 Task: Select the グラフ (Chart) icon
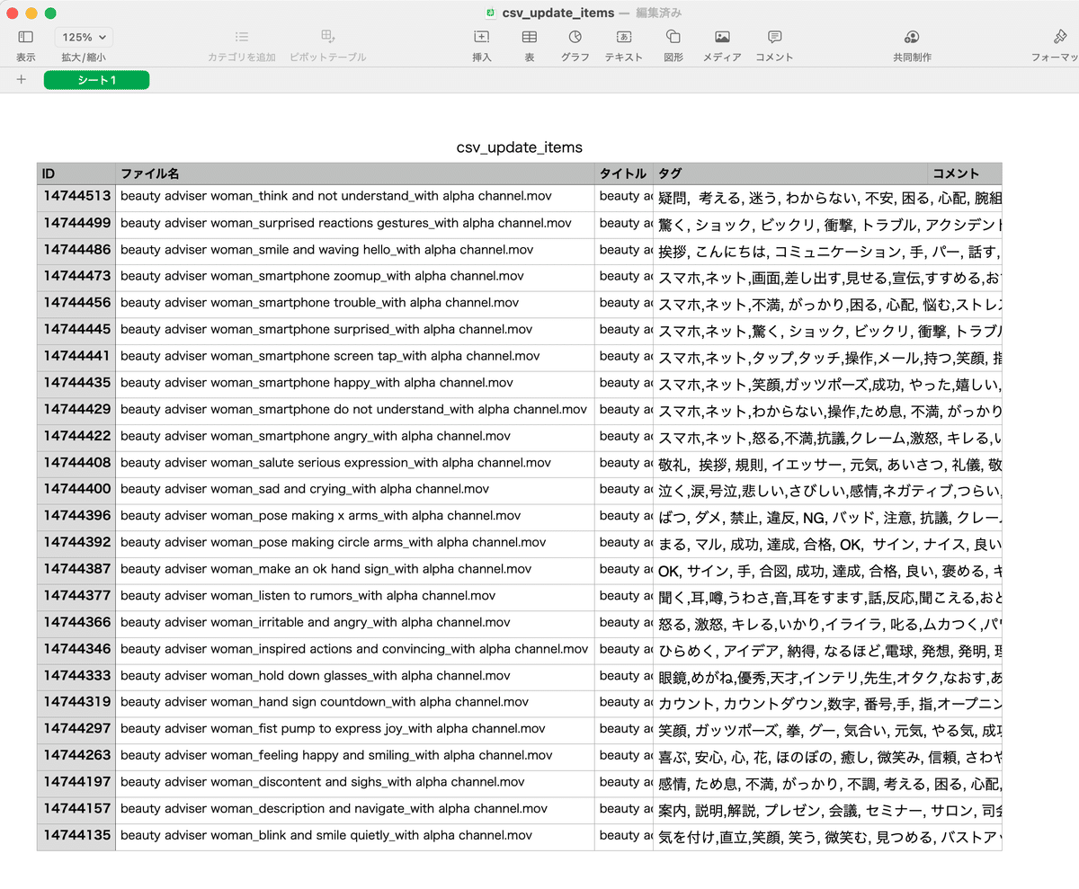(x=575, y=42)
